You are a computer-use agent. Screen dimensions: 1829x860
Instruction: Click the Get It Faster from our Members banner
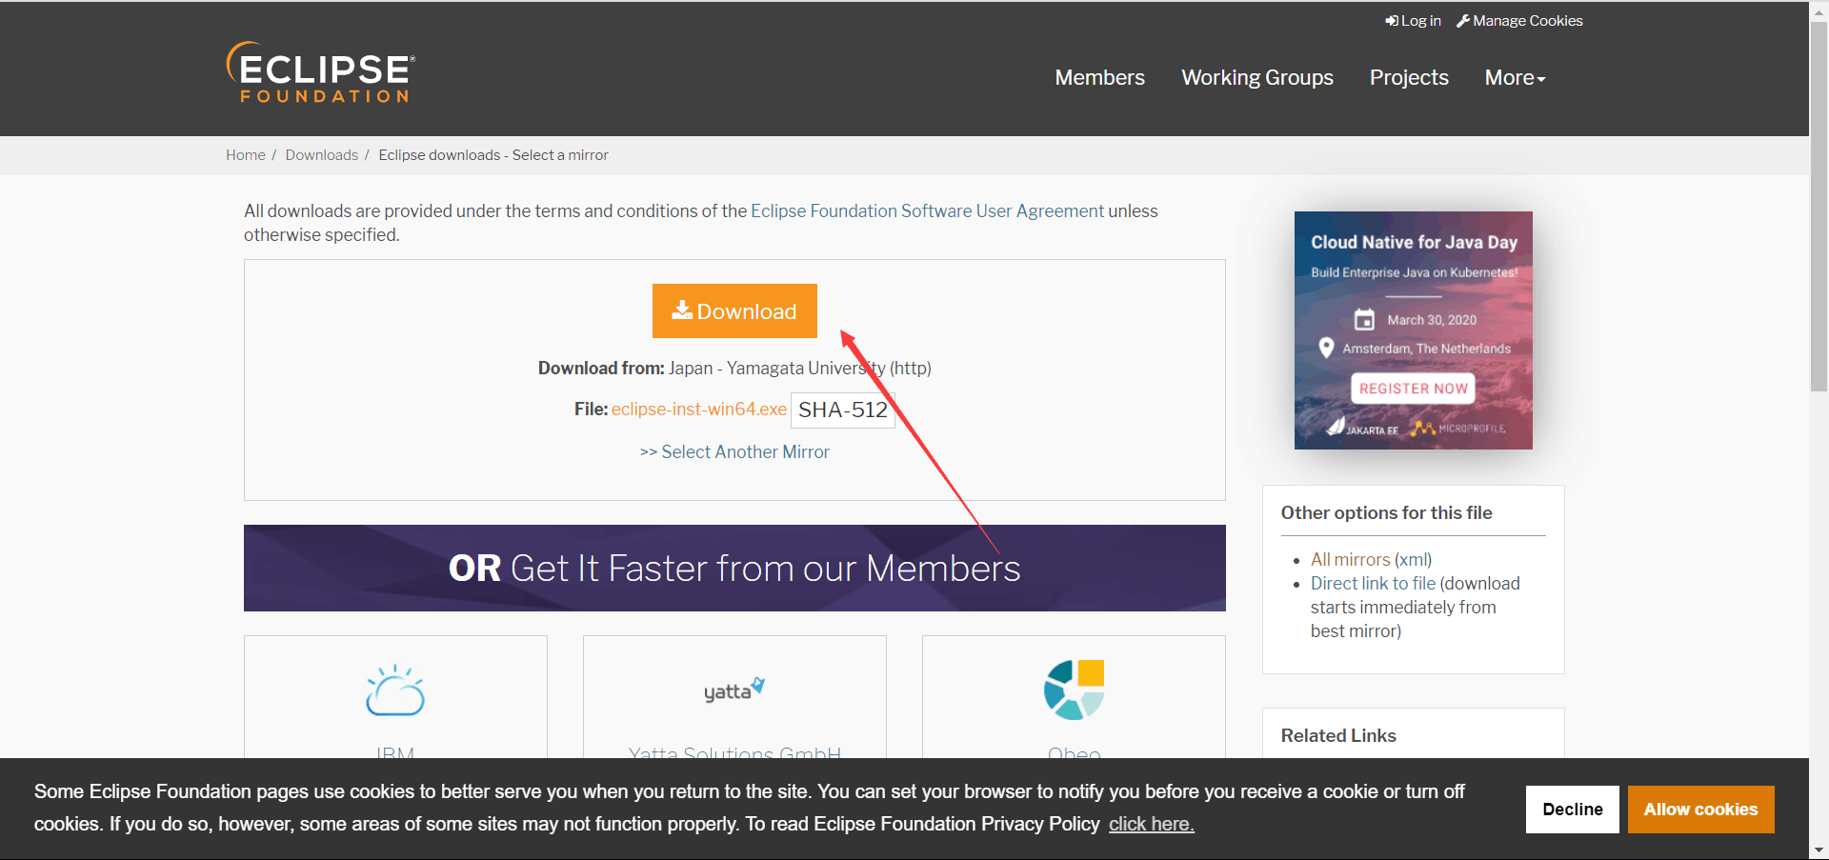point(734,569)
